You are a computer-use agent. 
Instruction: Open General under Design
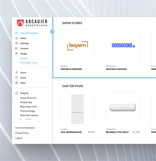click(24, 58)
